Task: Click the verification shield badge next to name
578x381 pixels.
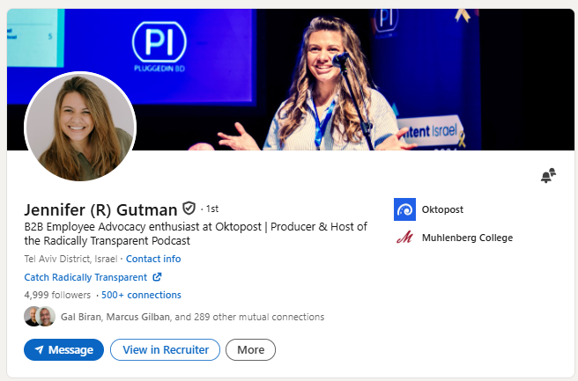Action: [x=189, y=209]
